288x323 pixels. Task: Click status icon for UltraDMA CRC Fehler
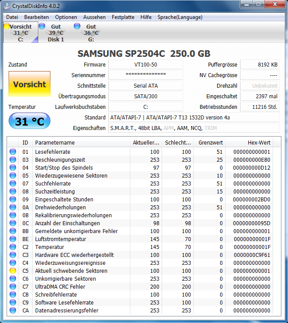coord(13,286)
